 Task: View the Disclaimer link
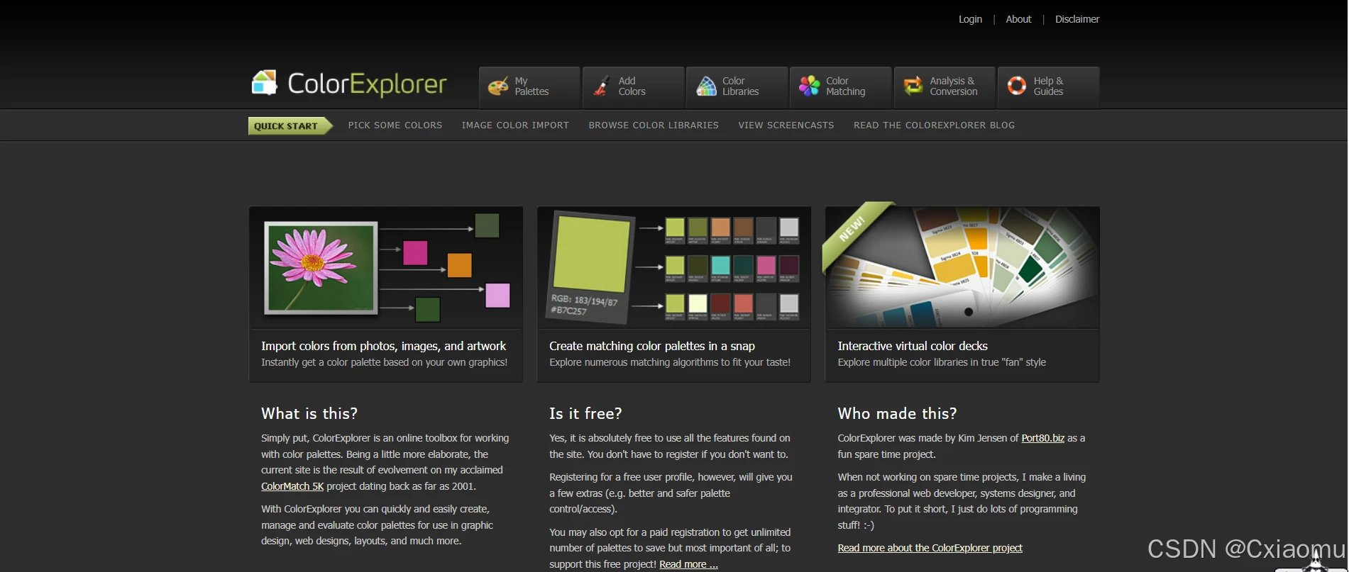coord(1077,19)
